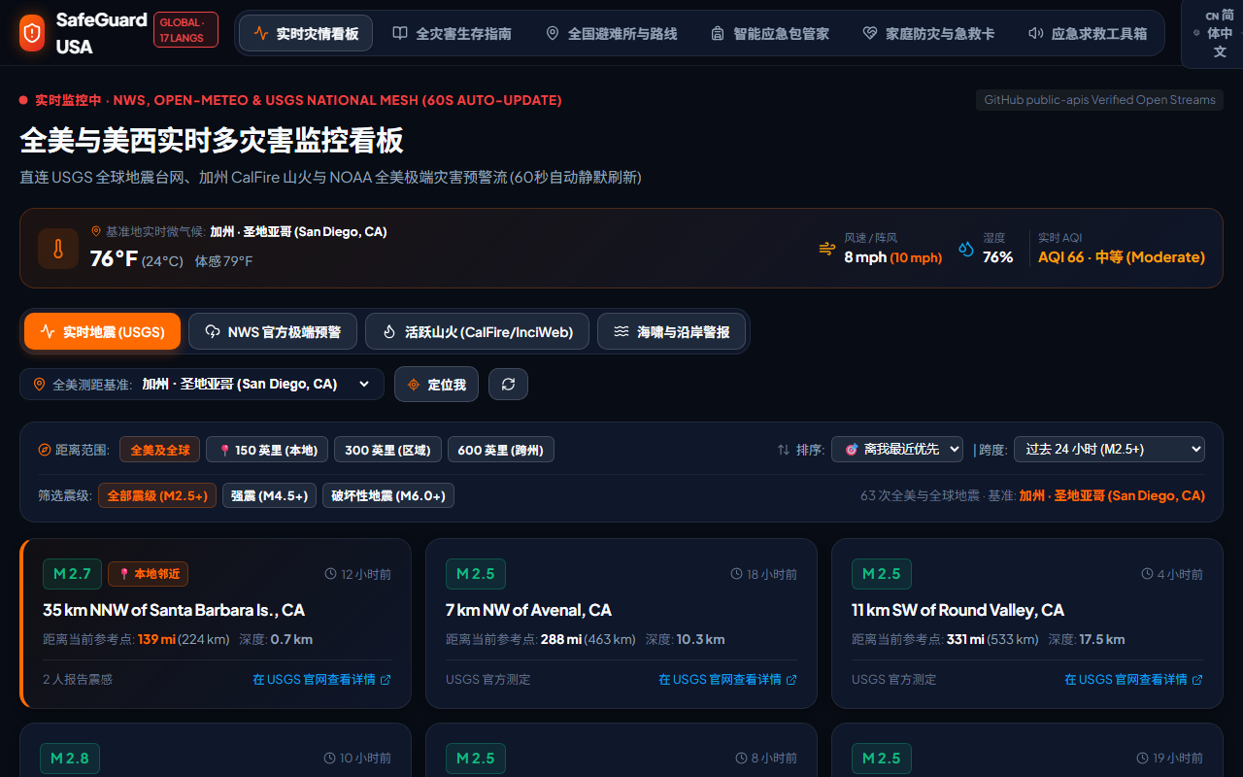The width and height of the screenshot is (1243, 777).
Task: Switch to 智能应急包管家 tab
Action: [x=770, y=33]
